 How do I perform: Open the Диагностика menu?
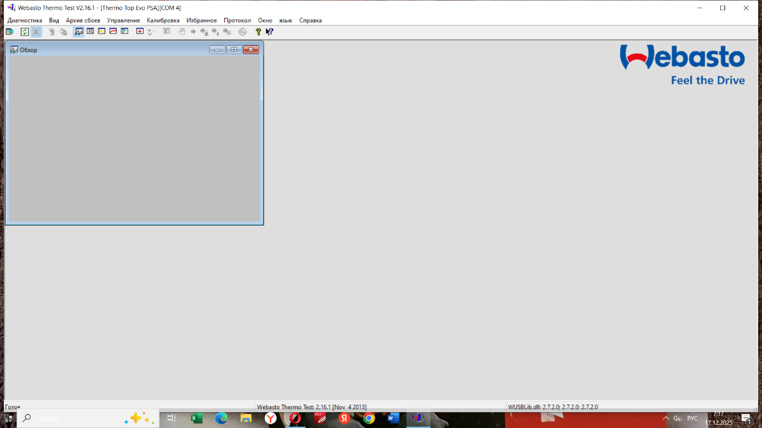[24, 20]
